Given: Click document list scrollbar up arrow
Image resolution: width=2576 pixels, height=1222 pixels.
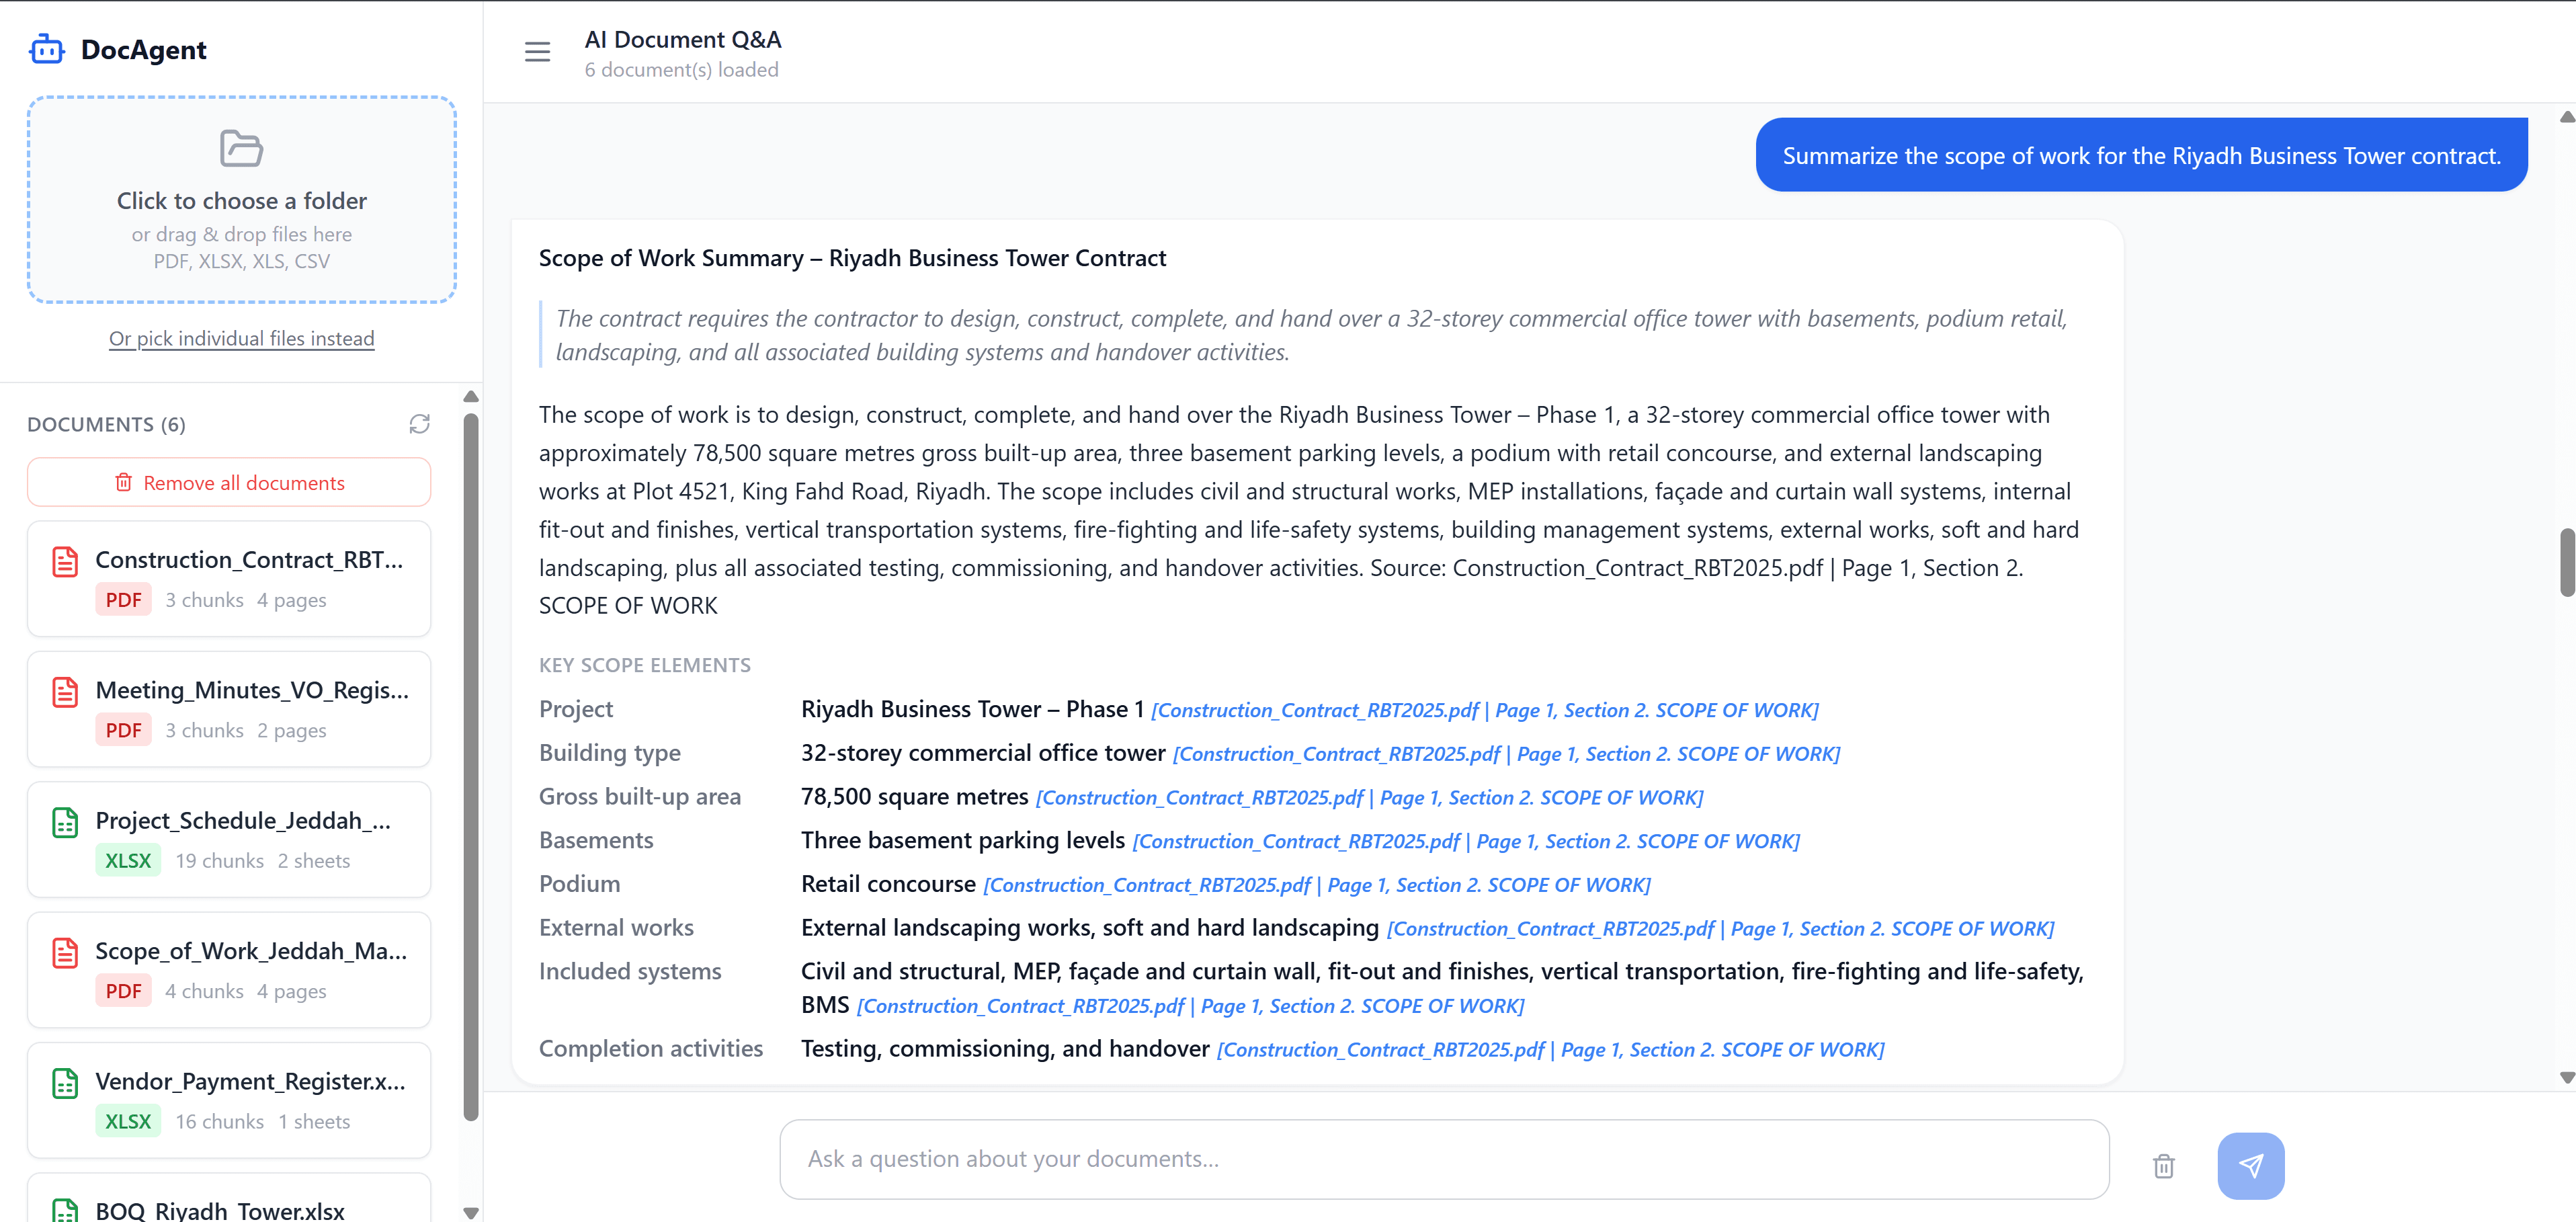Looking at the screenshot, I should (x=471, y=397).
